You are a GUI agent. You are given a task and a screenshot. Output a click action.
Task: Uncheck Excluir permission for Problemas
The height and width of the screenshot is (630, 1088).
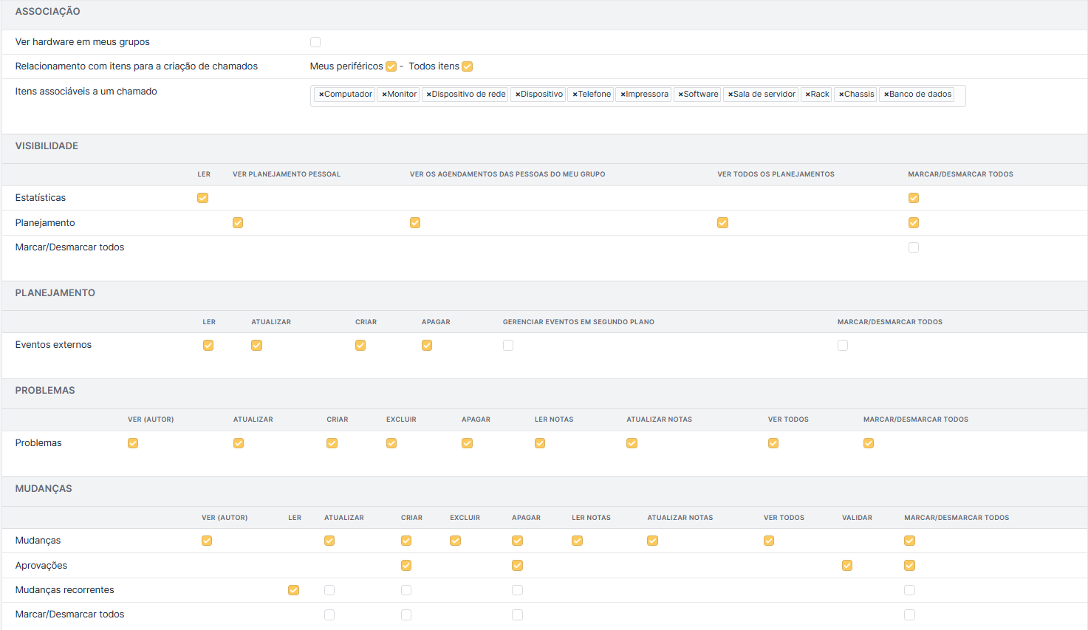pos(391,443)
